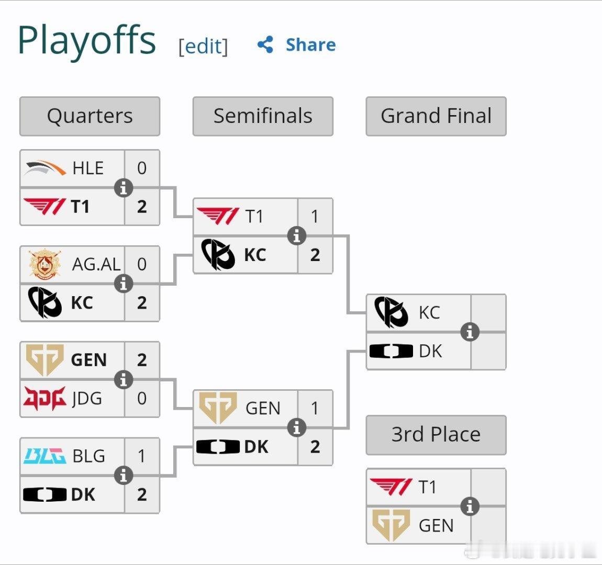Select the Quarters round header

(90, 116)
